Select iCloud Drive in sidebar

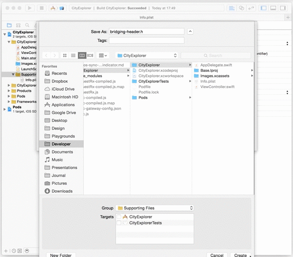61,89
